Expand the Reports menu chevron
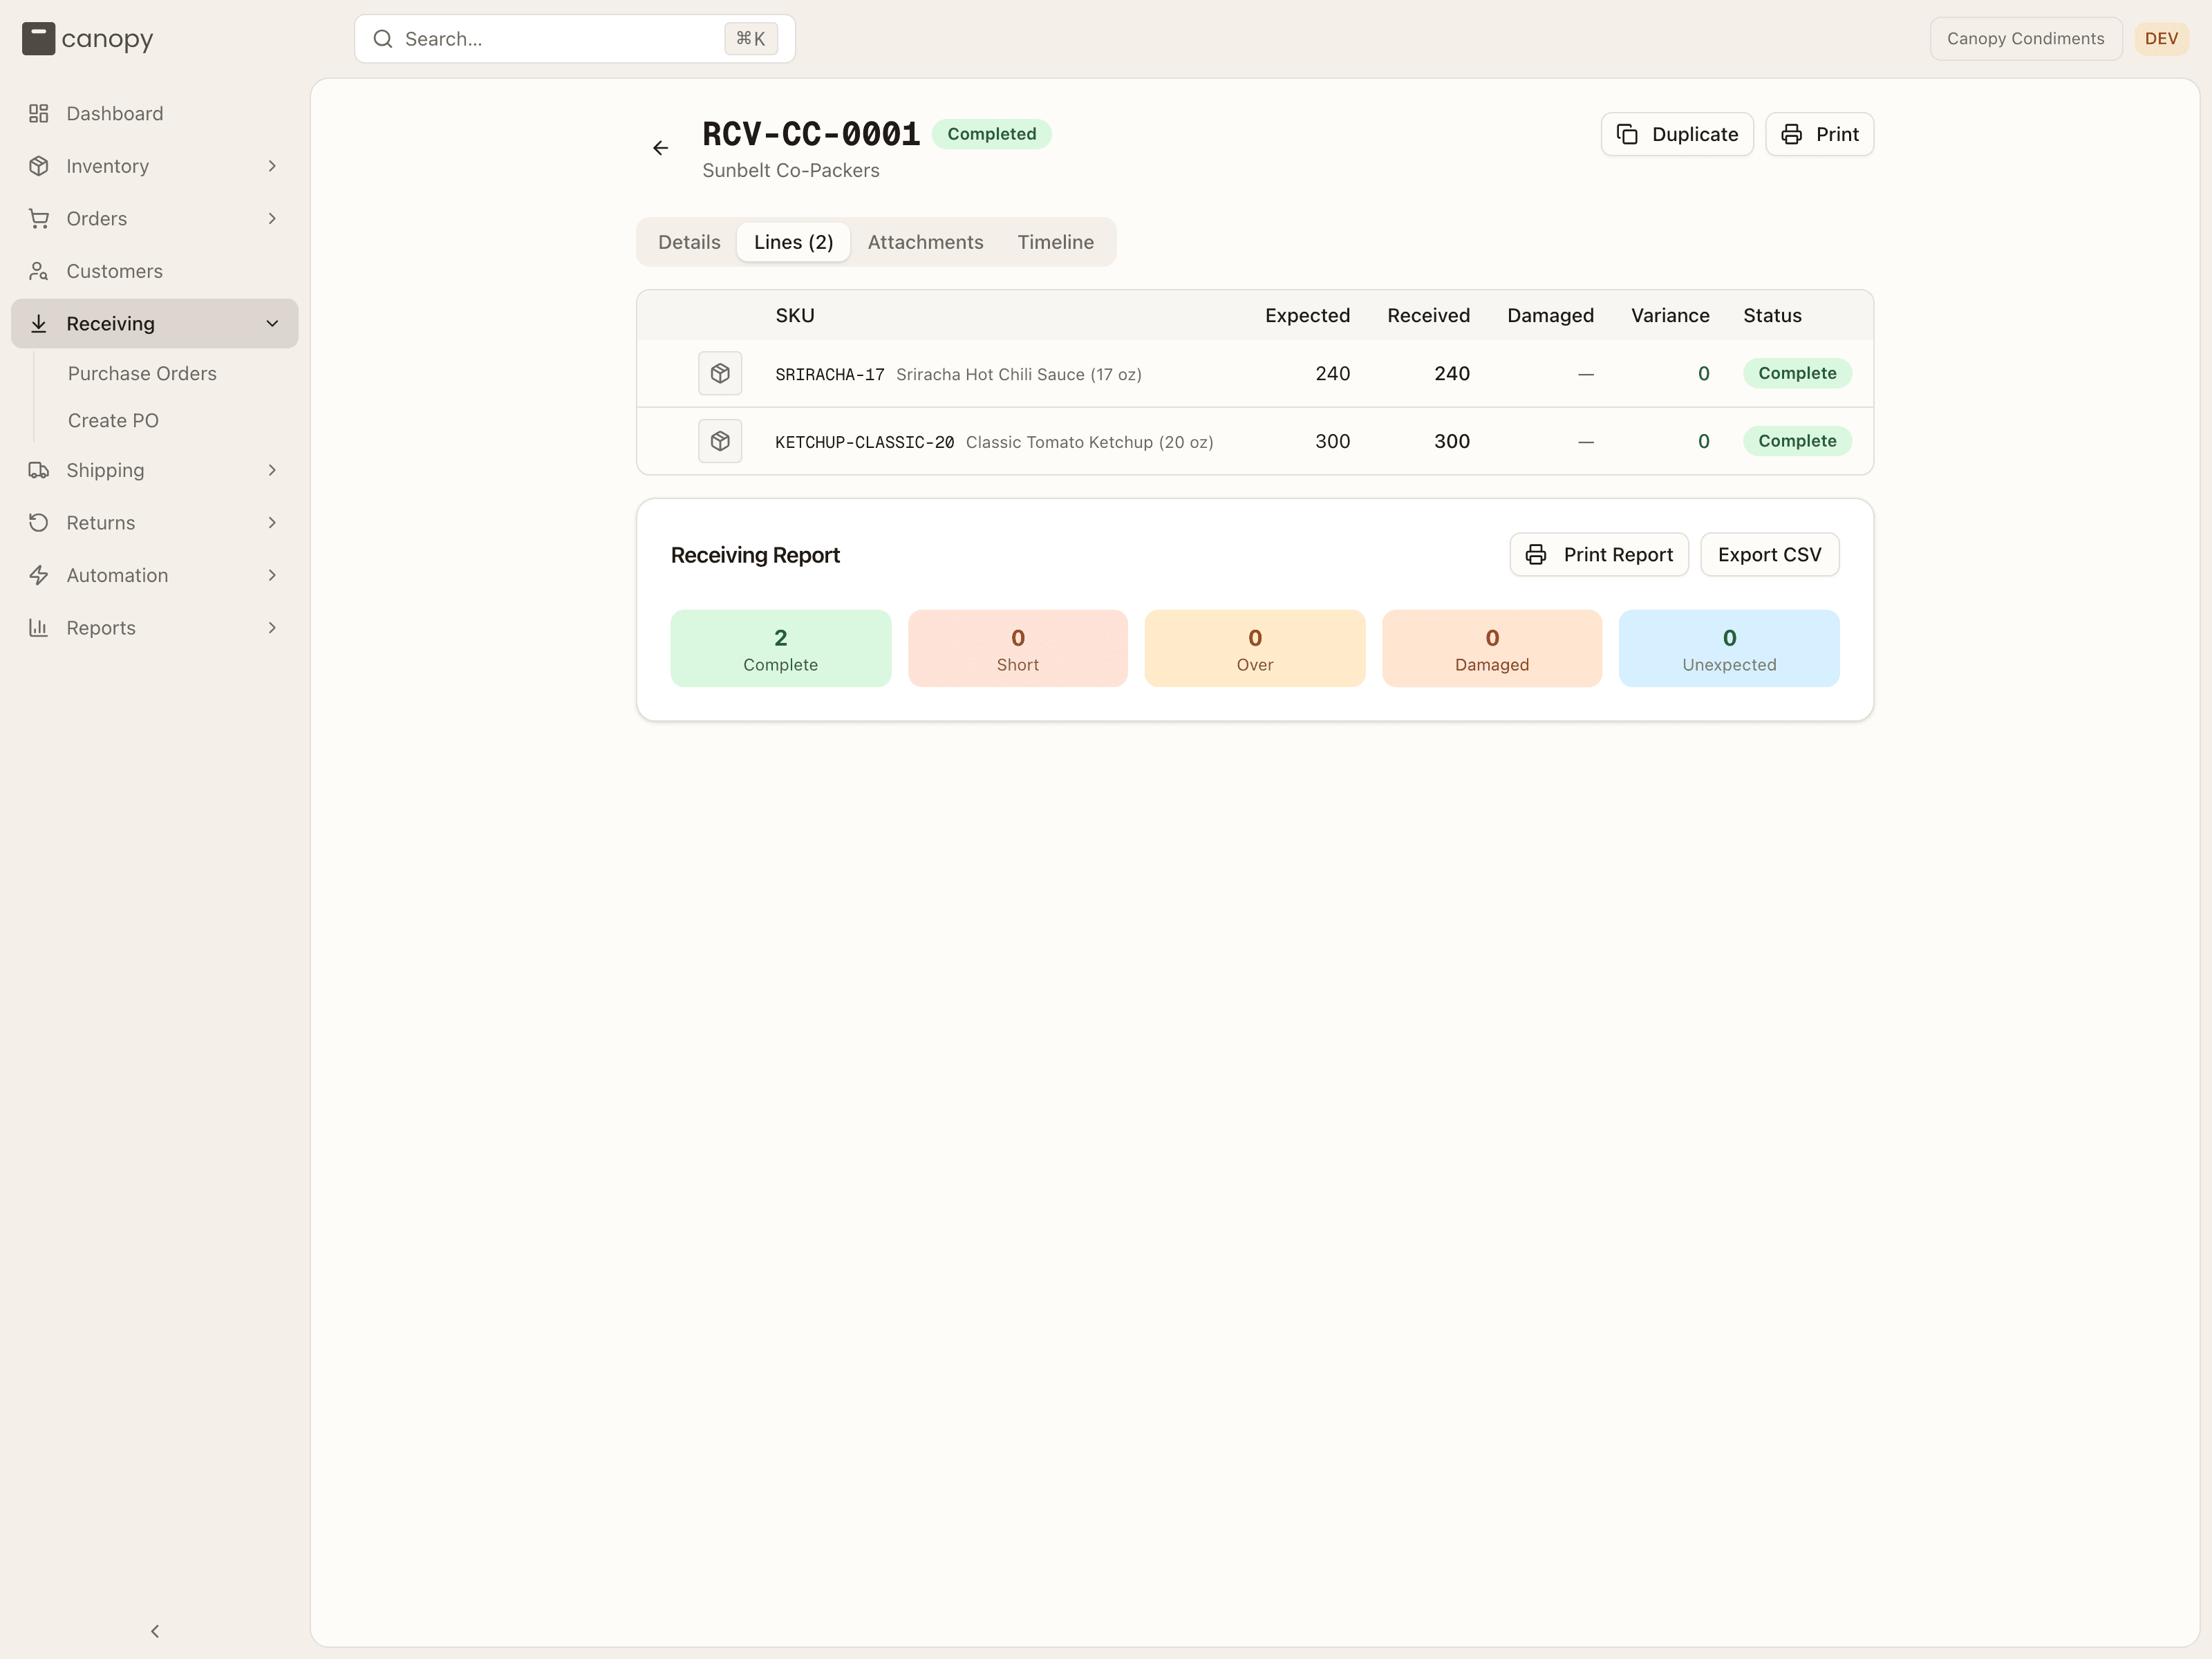This screenshot has height=1659, width=2212. pos(272,627)
